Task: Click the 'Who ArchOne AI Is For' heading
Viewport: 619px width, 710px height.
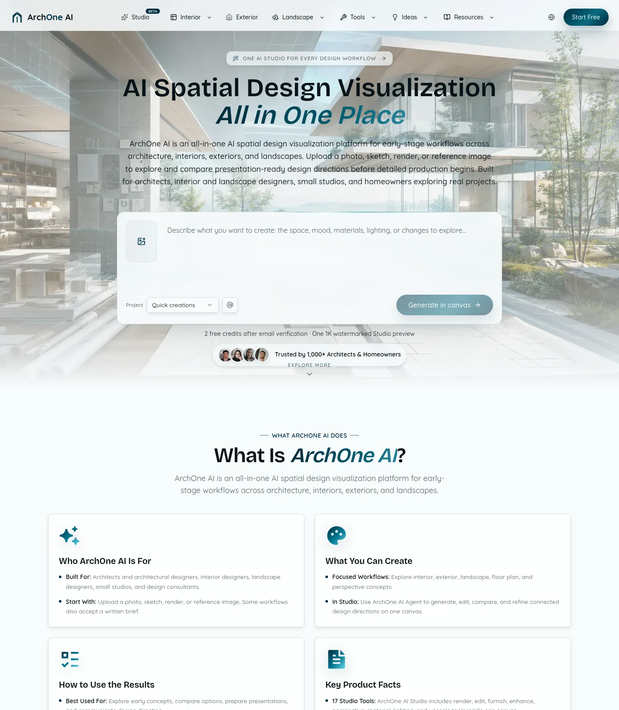Action: coord(105,561)
